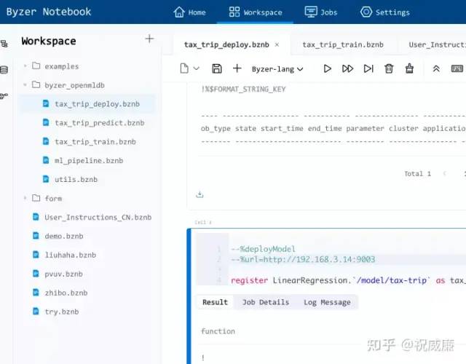
Task: Click the byzer_openmldb folder icon
Action: pyautogui.click(x=36, y=84)
